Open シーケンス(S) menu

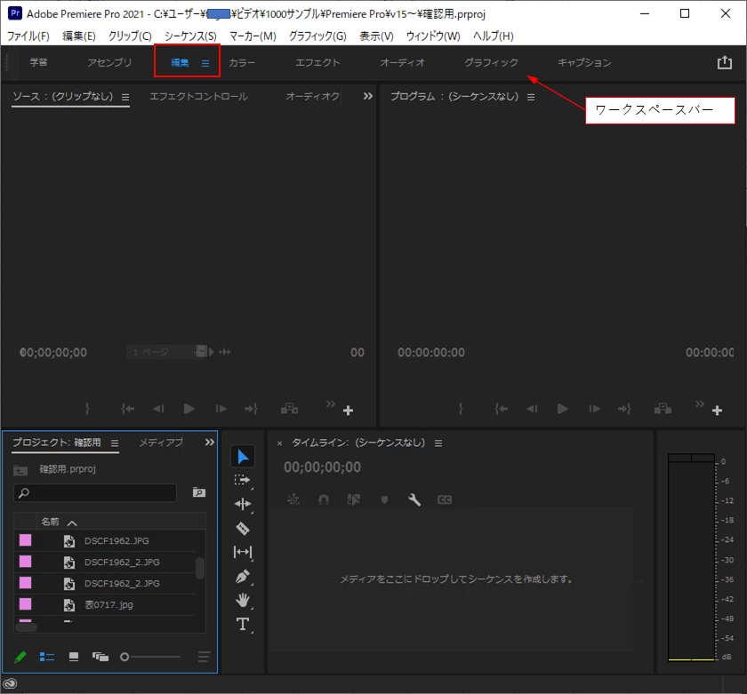pyautogui.click(x=190, y=36)
